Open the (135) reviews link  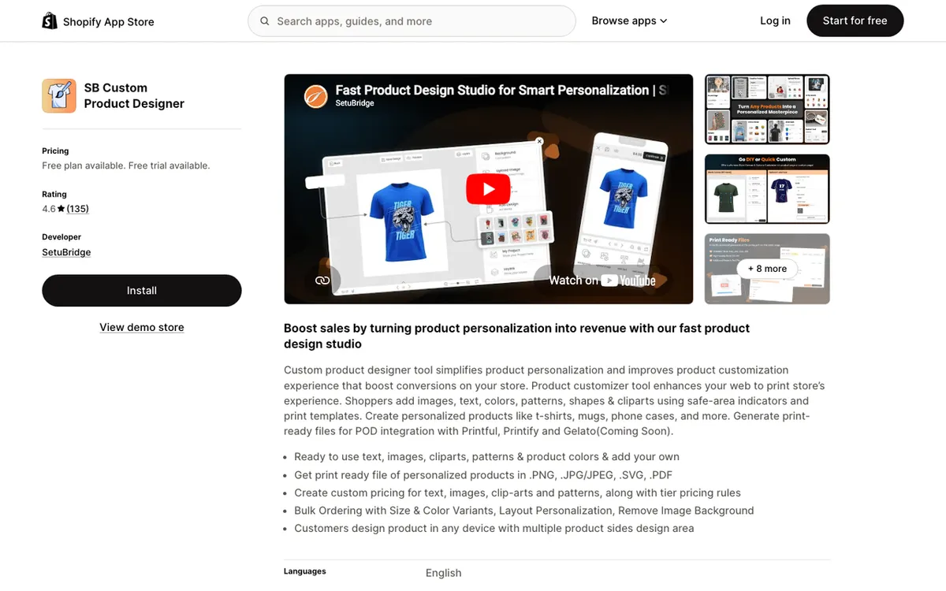pos(77,209)
